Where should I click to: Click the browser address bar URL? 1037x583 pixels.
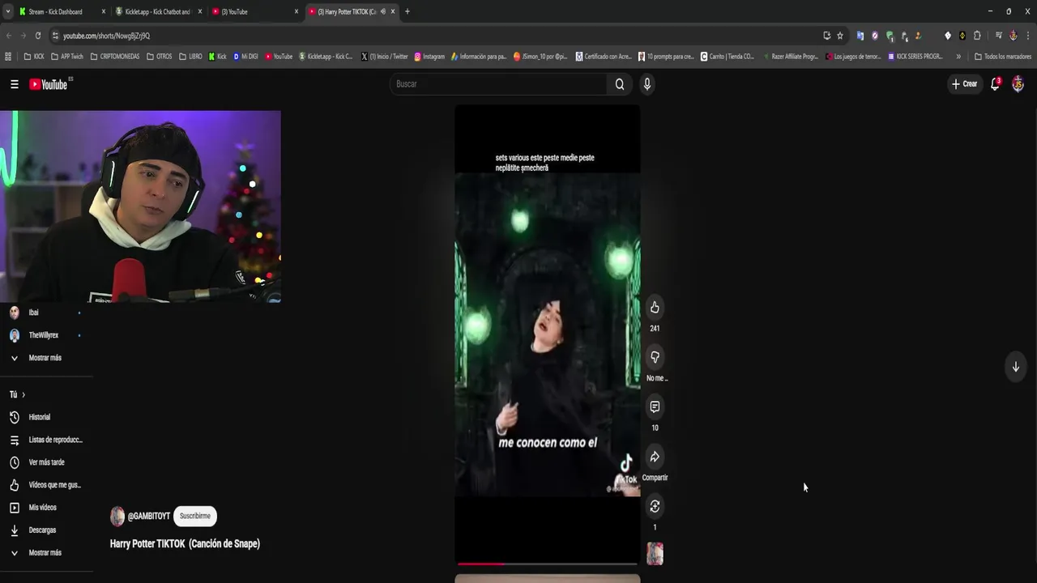coord(106,36)
